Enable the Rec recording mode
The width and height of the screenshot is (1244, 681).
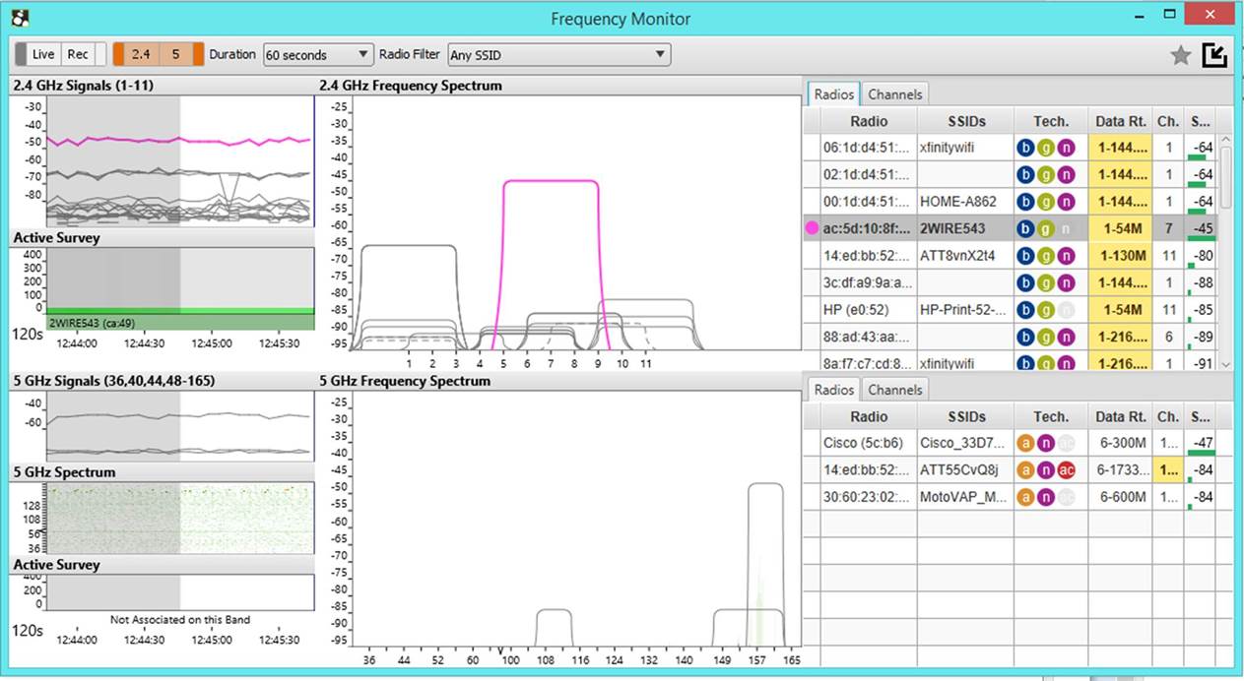tap(78, 54)
